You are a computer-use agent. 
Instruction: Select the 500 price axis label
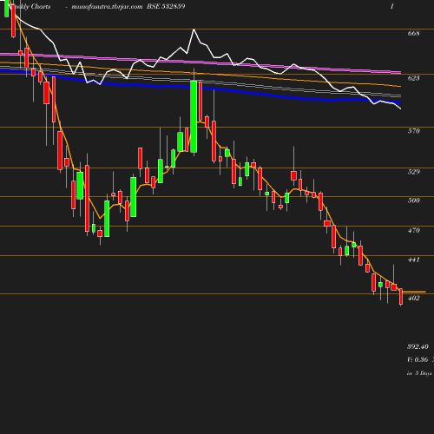pos(413,201)
